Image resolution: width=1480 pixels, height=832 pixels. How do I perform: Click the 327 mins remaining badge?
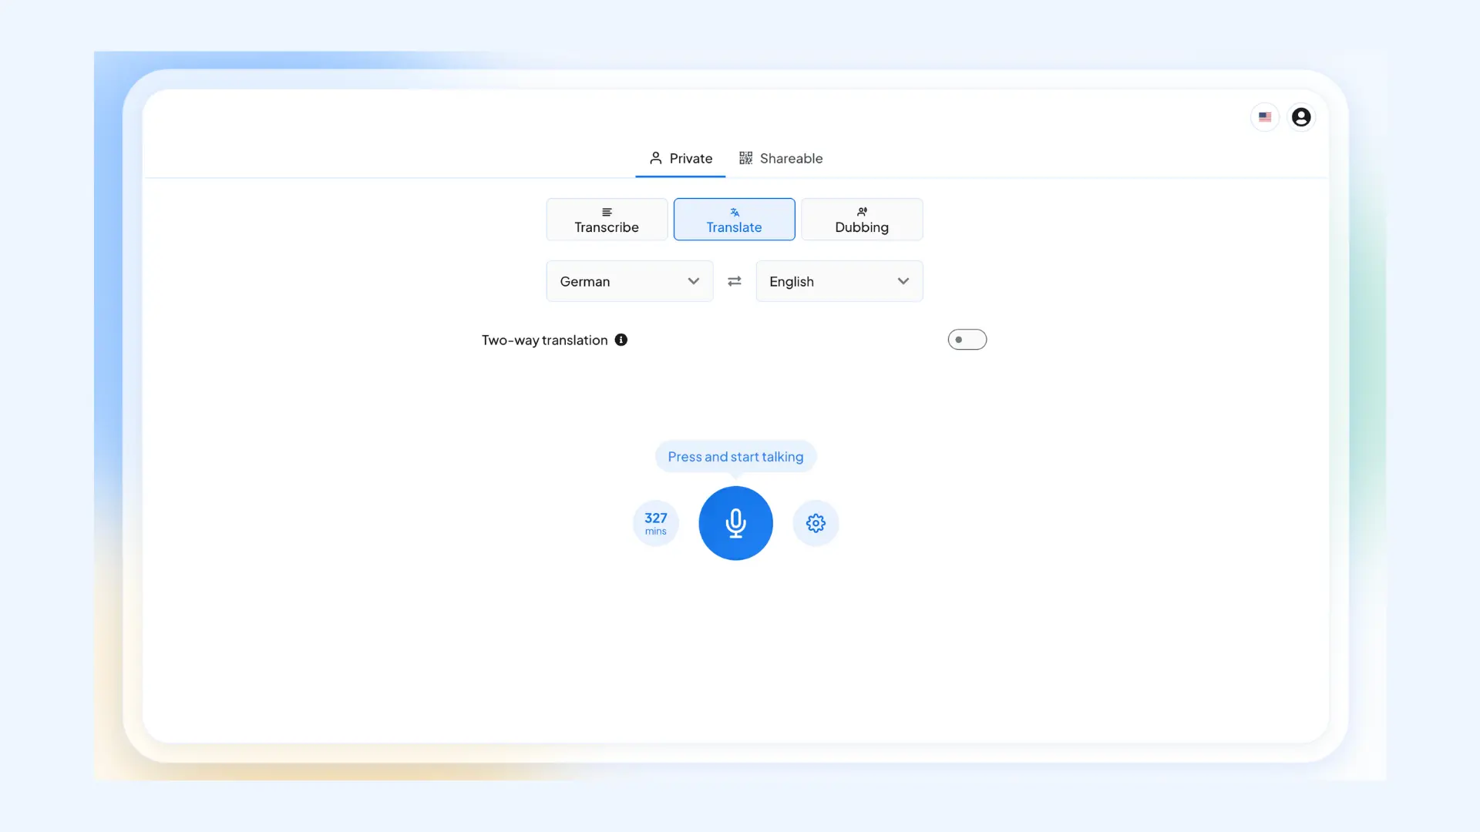[655, 523]
